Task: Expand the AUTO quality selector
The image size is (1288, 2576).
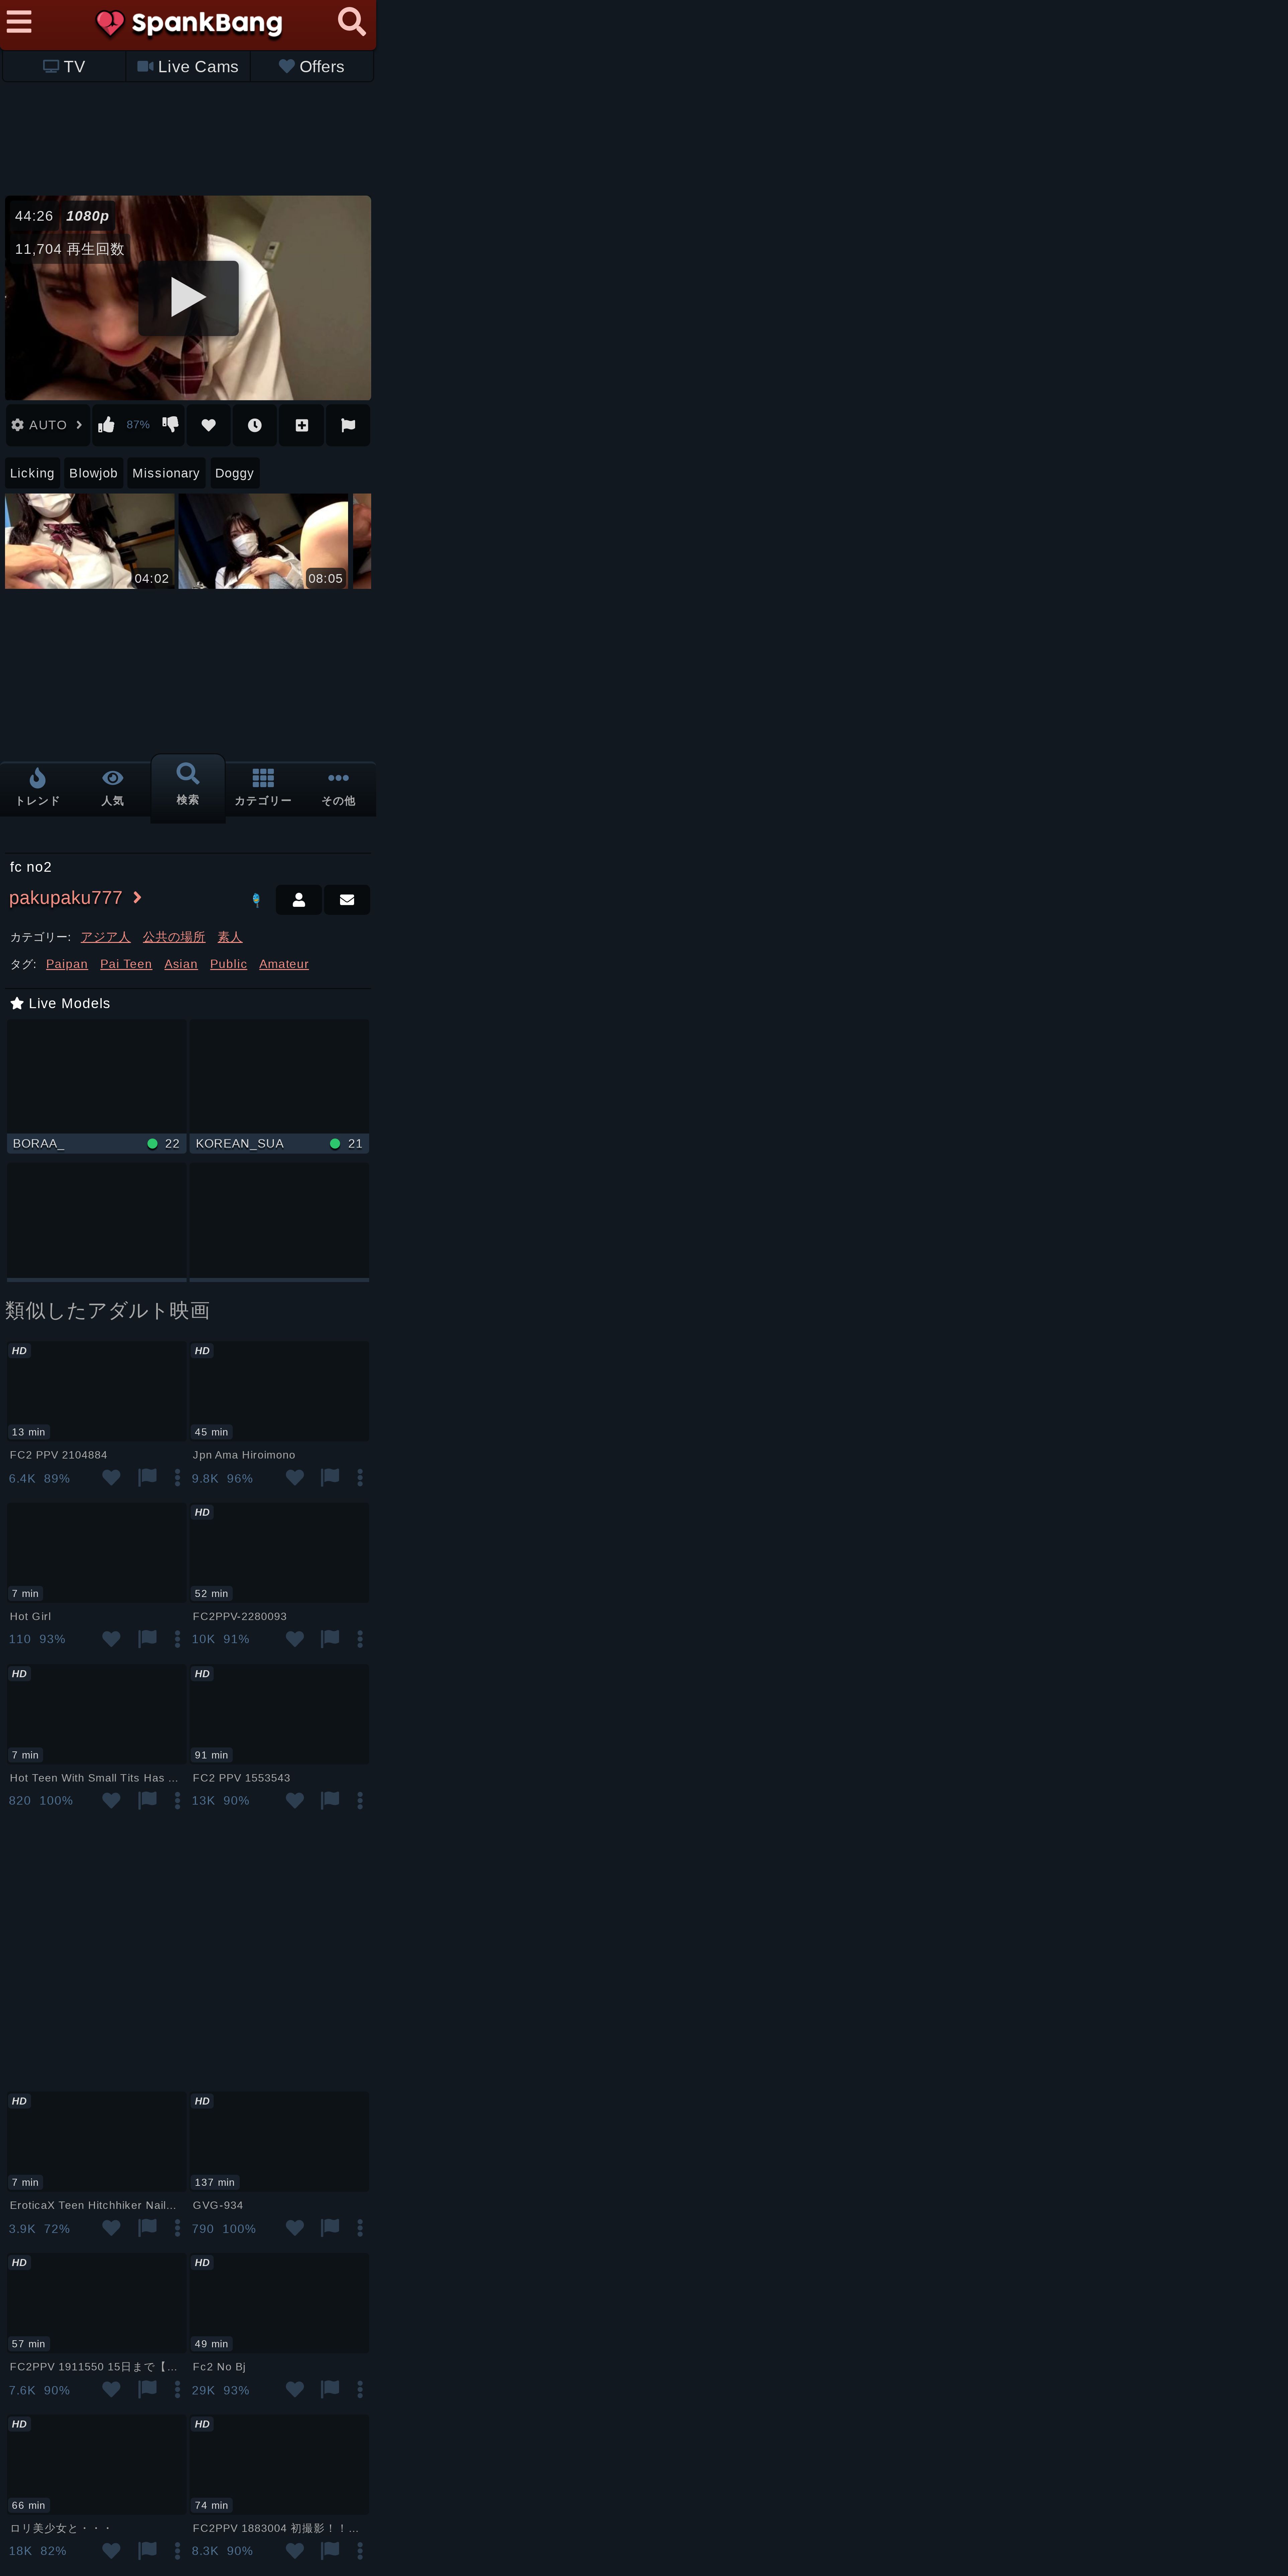Action: [x=47, y=425]
